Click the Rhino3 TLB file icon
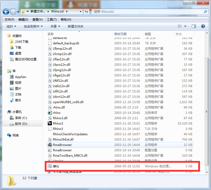The image size is (211, 190). 50,129
